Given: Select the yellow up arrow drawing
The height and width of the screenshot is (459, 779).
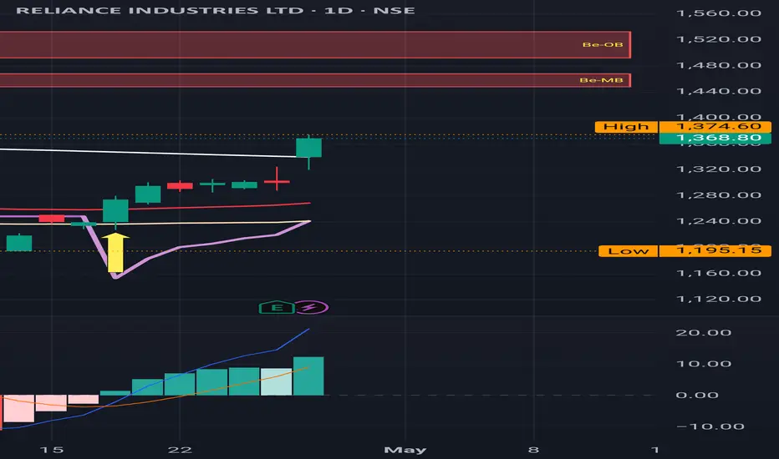Looking at the screenshot, I should pos(115,253).
